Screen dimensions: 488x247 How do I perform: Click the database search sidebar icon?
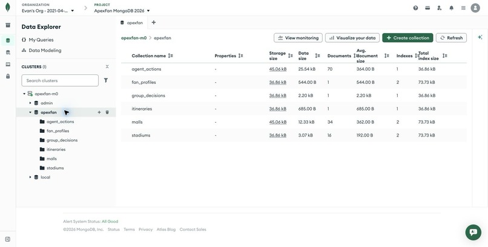tap(8, 53)
